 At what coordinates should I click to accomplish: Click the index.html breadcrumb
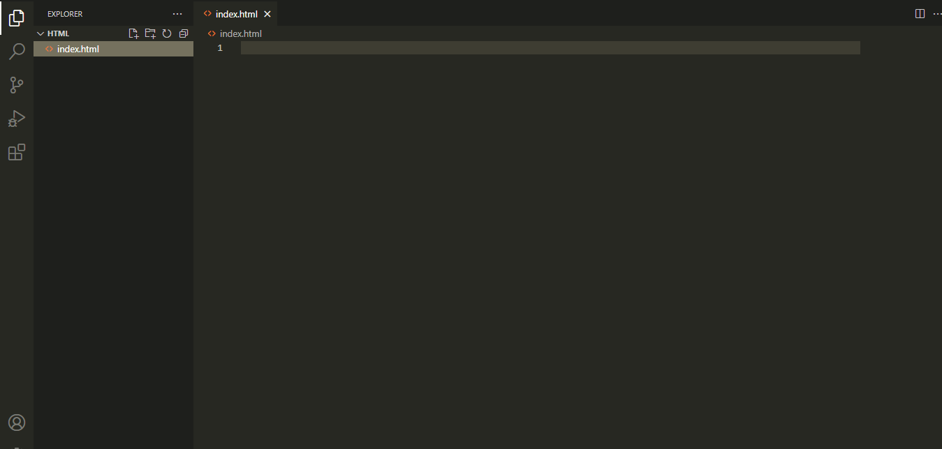(x=240, y=33)
